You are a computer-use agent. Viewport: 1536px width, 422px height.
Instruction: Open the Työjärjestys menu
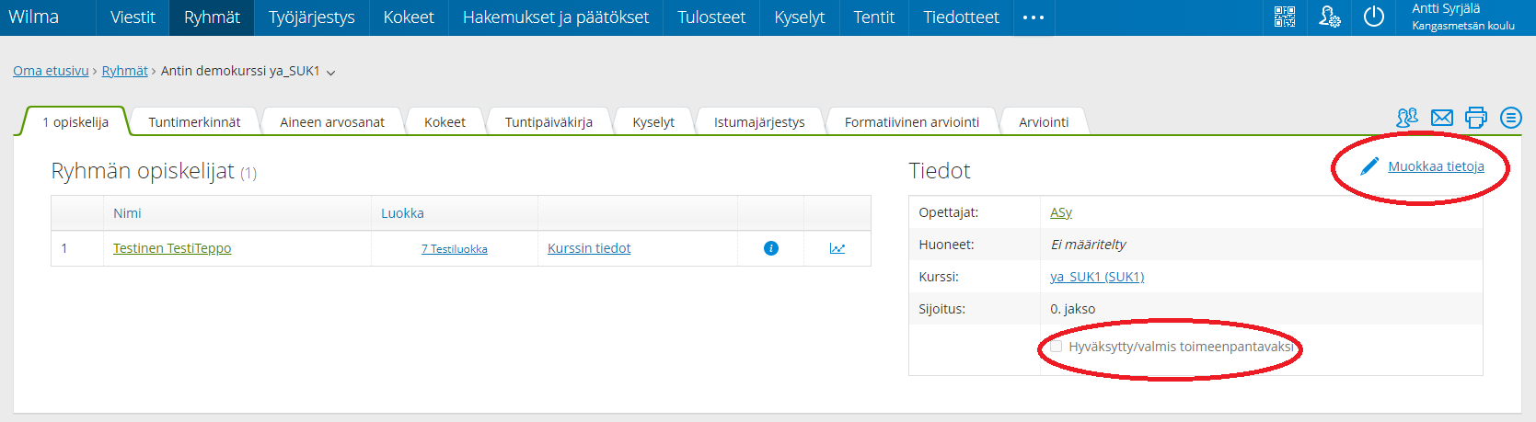click(311, 17)
